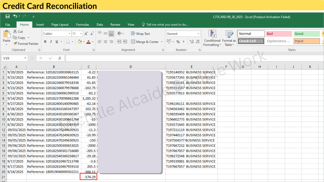Open the File tab

pos(8,25)
